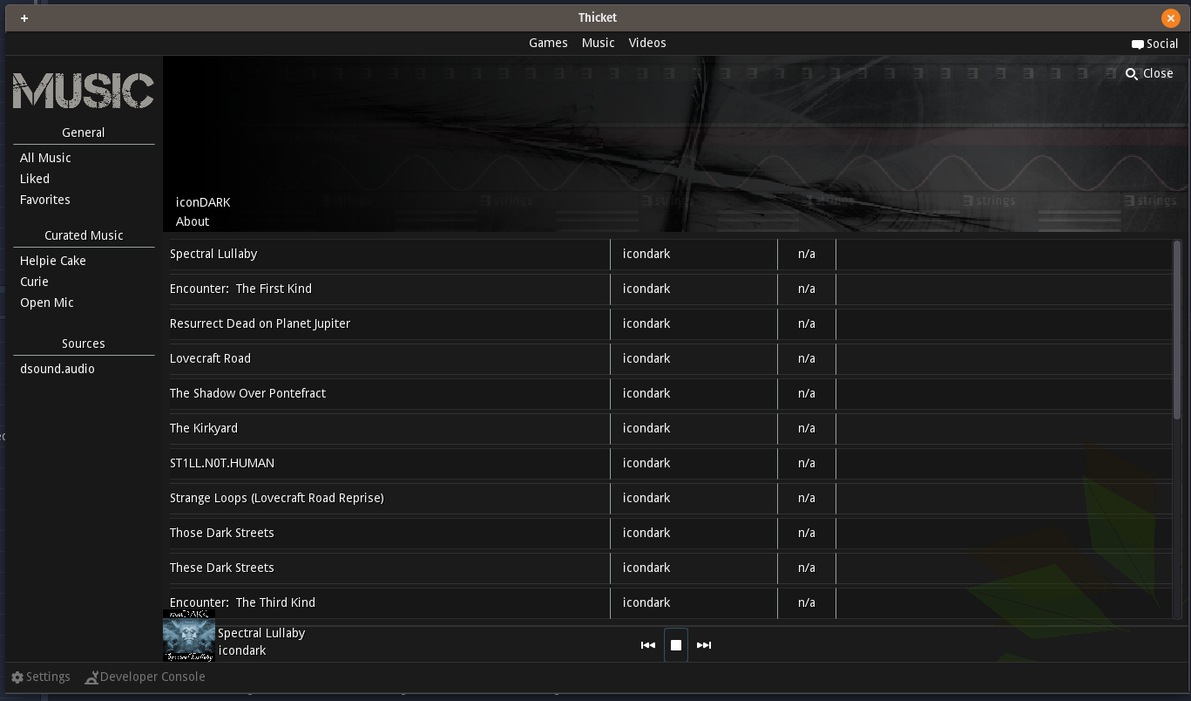
Task: Skip to the next track
Action: coord(704,645)
